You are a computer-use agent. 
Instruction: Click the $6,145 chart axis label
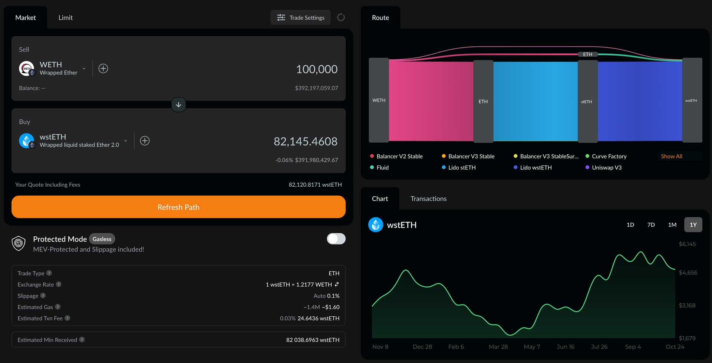(687, 244)
